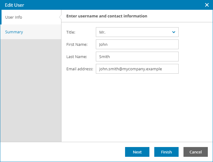Close the Edit User dialog

click(207, 5)
